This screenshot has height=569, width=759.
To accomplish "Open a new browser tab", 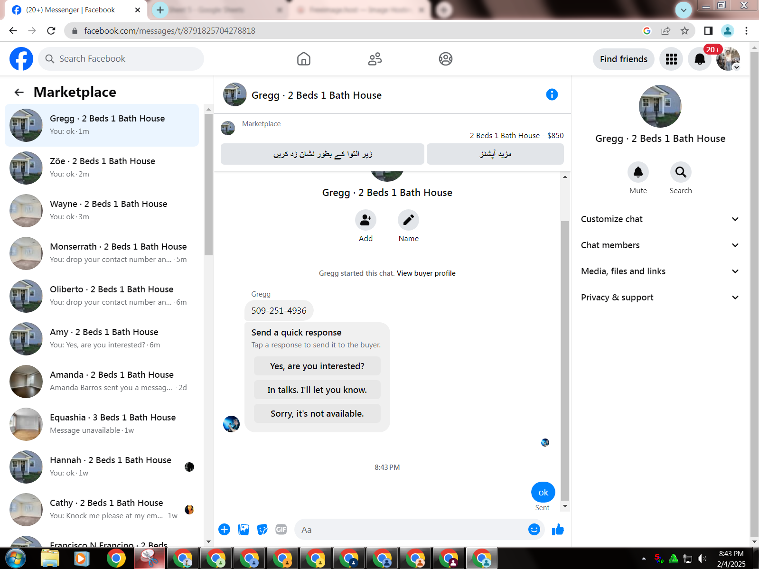I will click(x=160, y=10).
